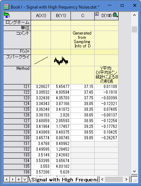
Task: Minimize the Book1 workbook window
Action: click(110, 6)
